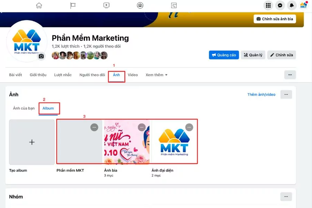Click the Ảnh bìa album name
Image resolution: width=312 pixels, height=208 pixels.
(111, 170)
